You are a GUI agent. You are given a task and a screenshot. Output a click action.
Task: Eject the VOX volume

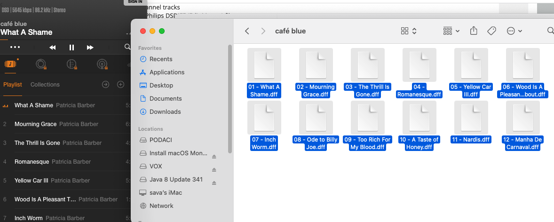[214, 170]
